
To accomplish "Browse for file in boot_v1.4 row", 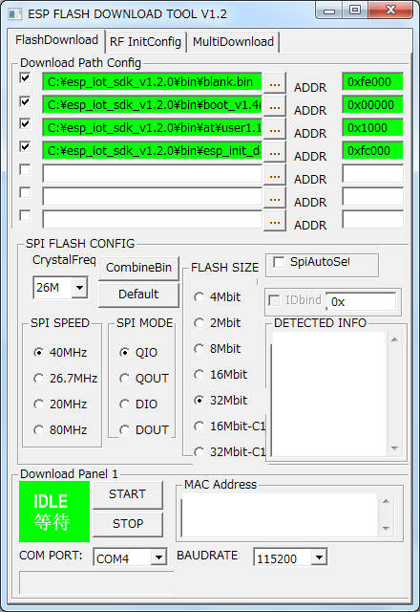I will [x=275, y=105].
